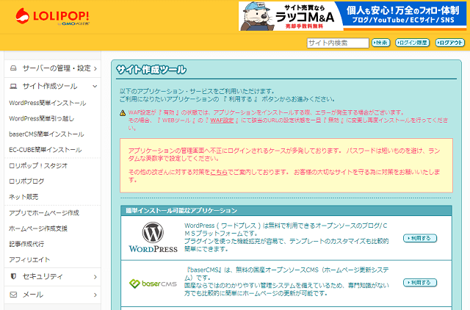Click the LOLIPOP! logo

point(52,16)
